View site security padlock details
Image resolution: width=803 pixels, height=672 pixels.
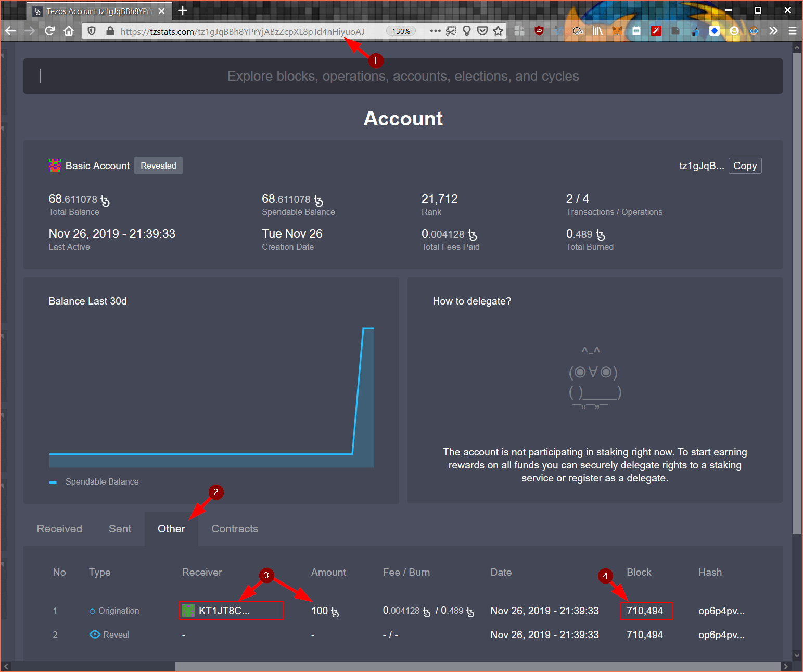(x=110, y=31)
